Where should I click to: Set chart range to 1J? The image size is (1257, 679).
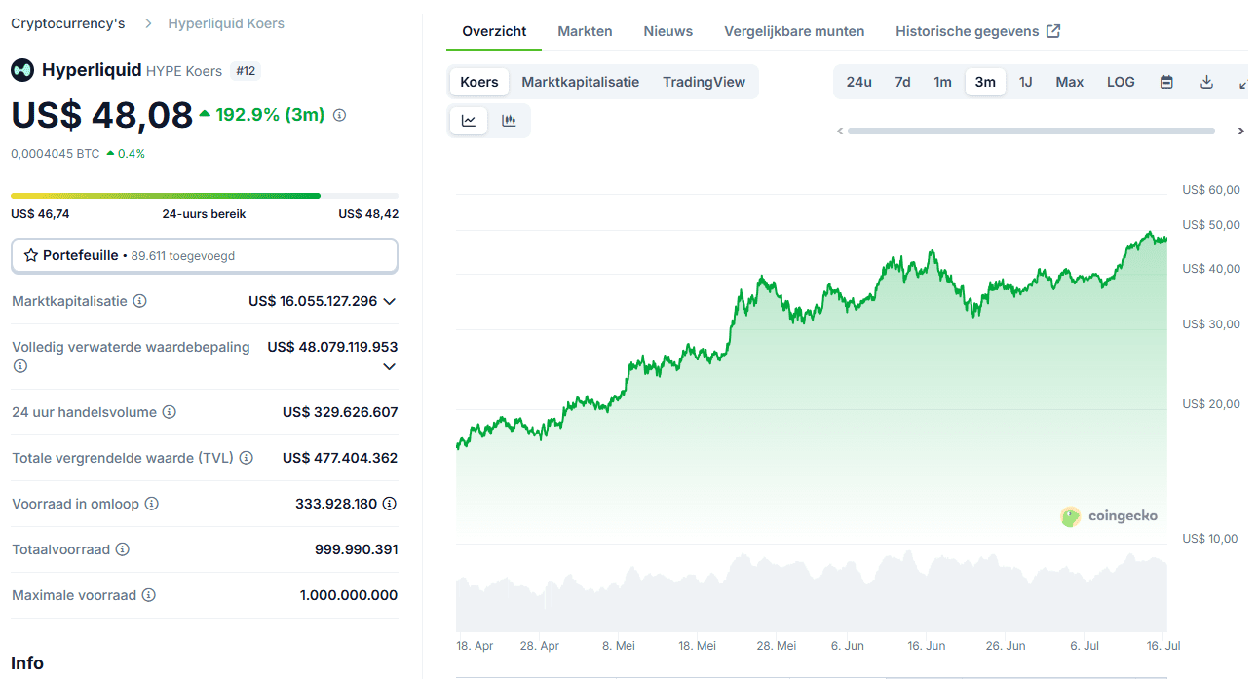pos(1026,82)
